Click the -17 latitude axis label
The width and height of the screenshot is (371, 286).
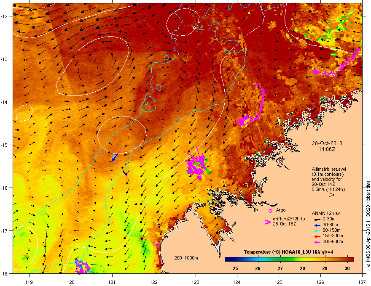tap(5, 230)
